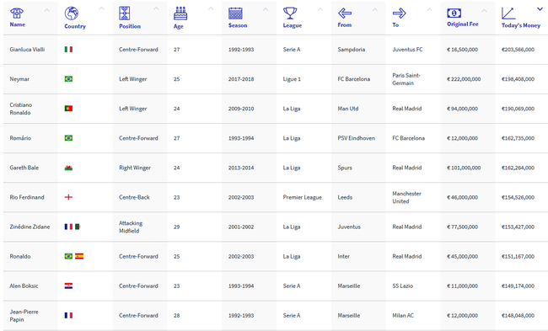Screen dimensions: 548x331
Task: Click the Position column header label
Action: [130, 26]
